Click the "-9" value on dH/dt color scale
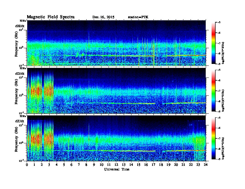 (x=219, y=64)
